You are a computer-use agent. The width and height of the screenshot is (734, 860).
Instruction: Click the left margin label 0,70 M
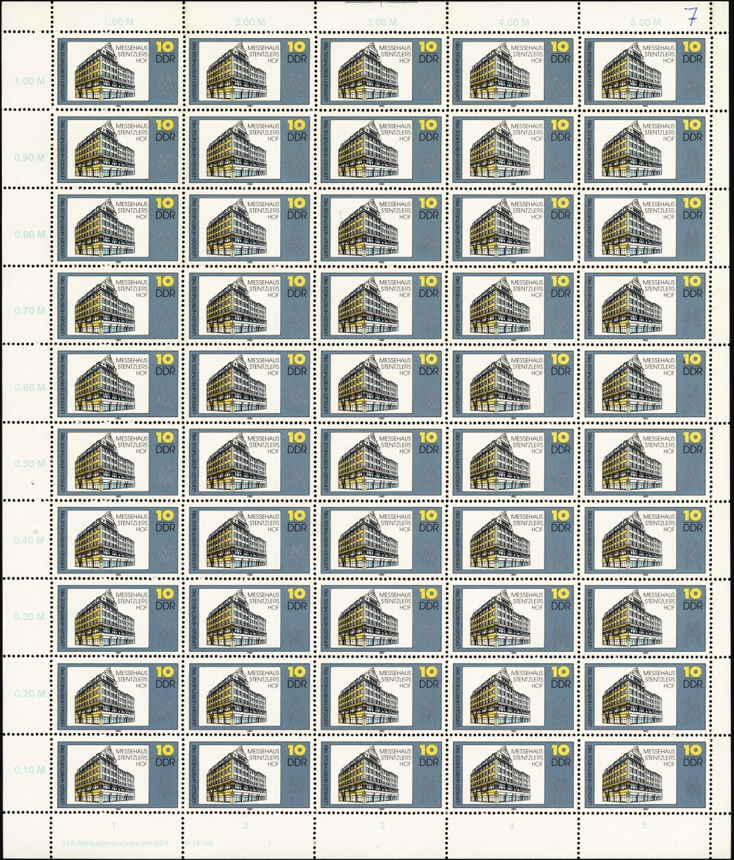pyautogui.click(x=30, y=311)
